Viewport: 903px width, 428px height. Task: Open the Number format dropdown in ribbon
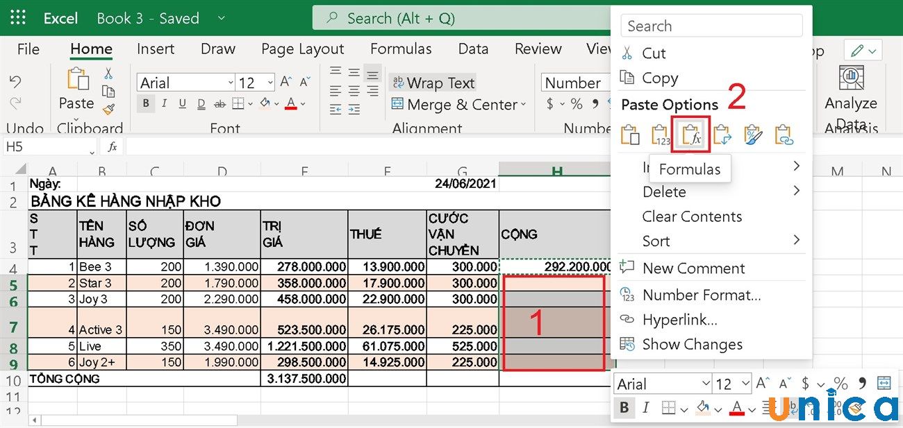click(x=574, y=83)
